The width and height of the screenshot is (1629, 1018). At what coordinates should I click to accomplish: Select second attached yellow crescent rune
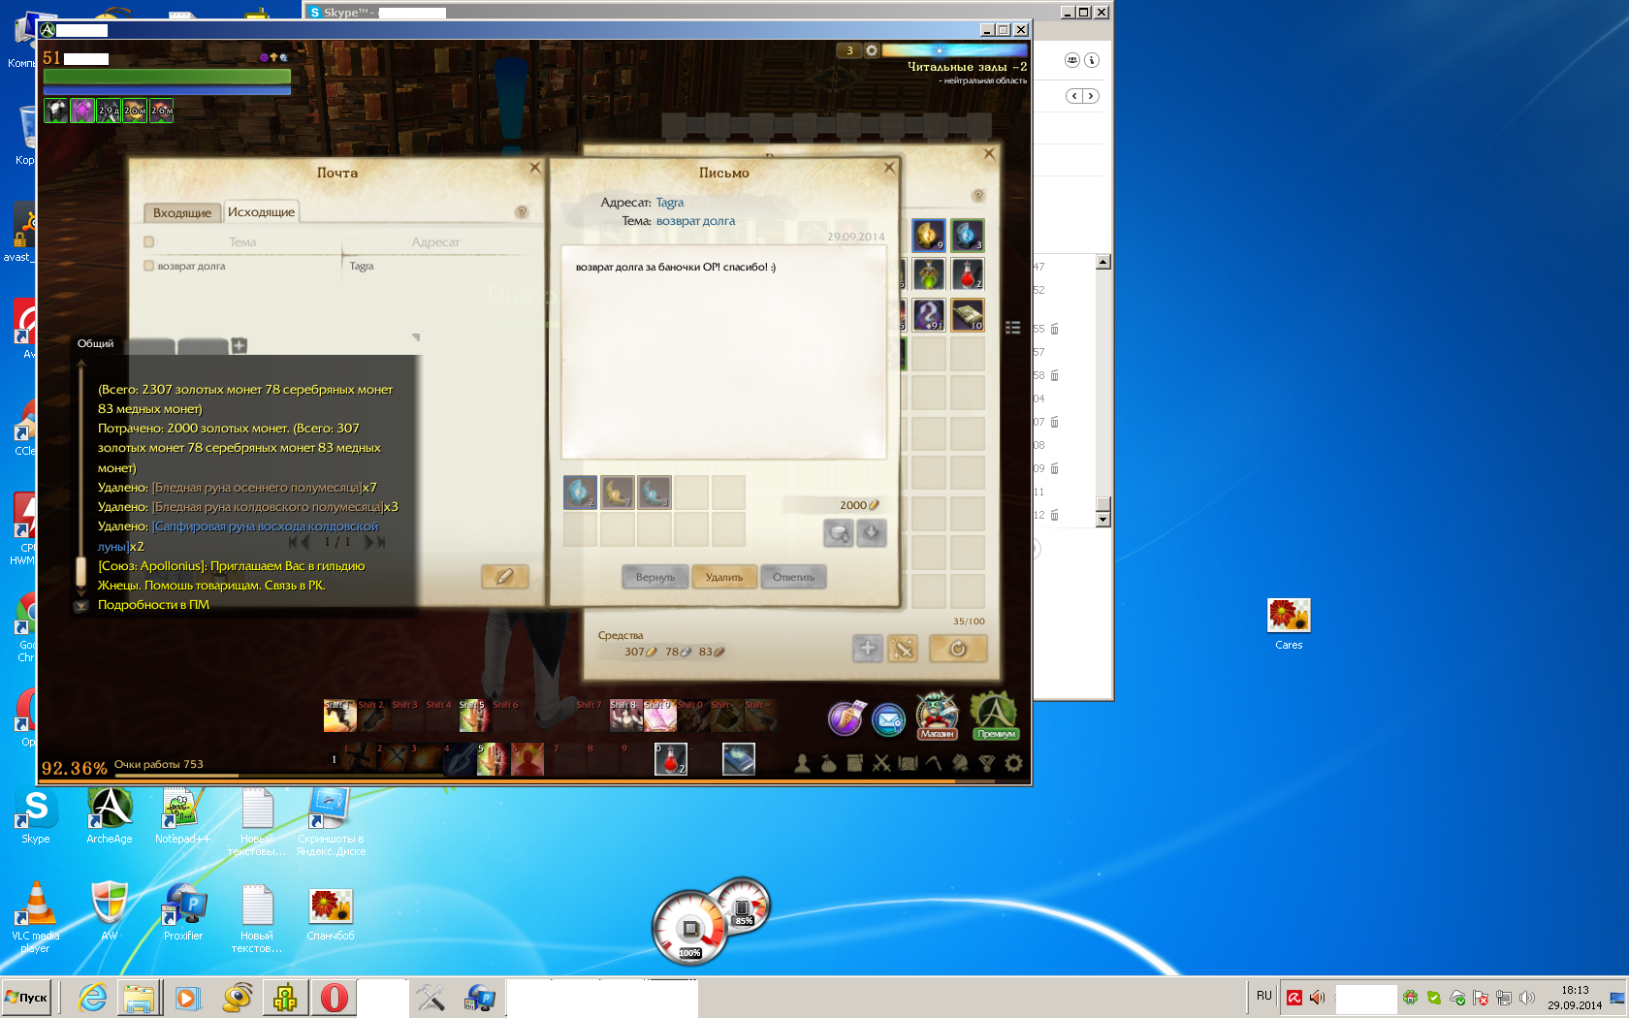617,493
